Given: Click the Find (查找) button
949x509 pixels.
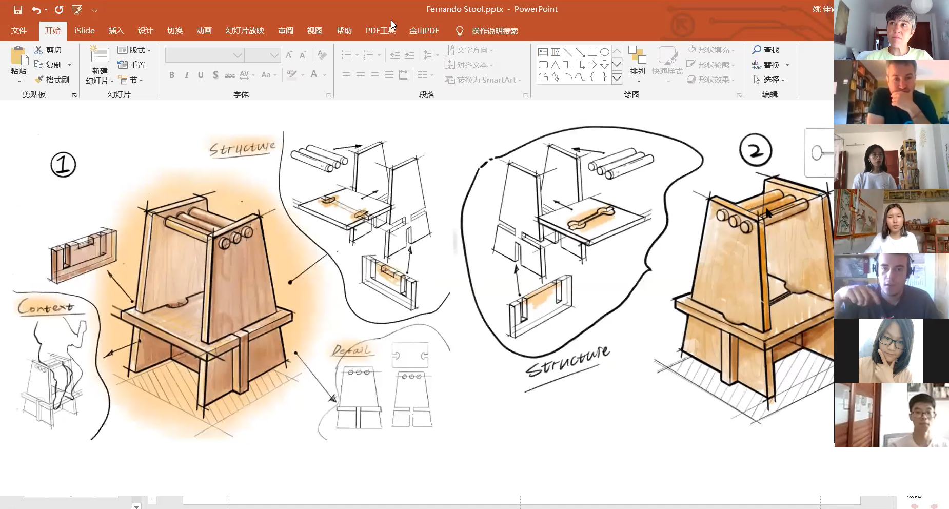Looking at the screenshot, I should coord(765,50).
